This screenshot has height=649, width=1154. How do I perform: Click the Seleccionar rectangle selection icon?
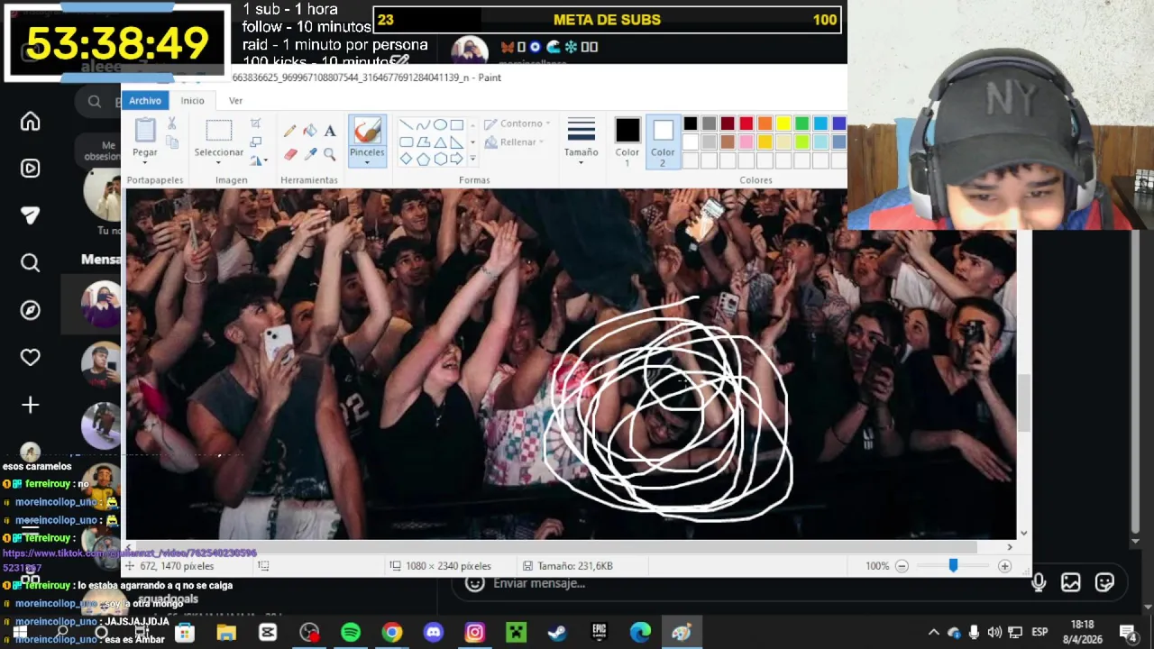pyautogui.click(x=219, y=132)
